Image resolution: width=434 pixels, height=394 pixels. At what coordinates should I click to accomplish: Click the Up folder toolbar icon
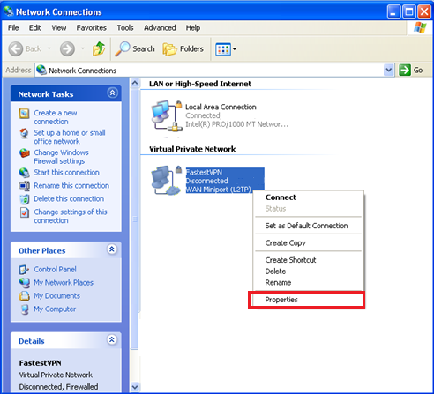(99, 48)
